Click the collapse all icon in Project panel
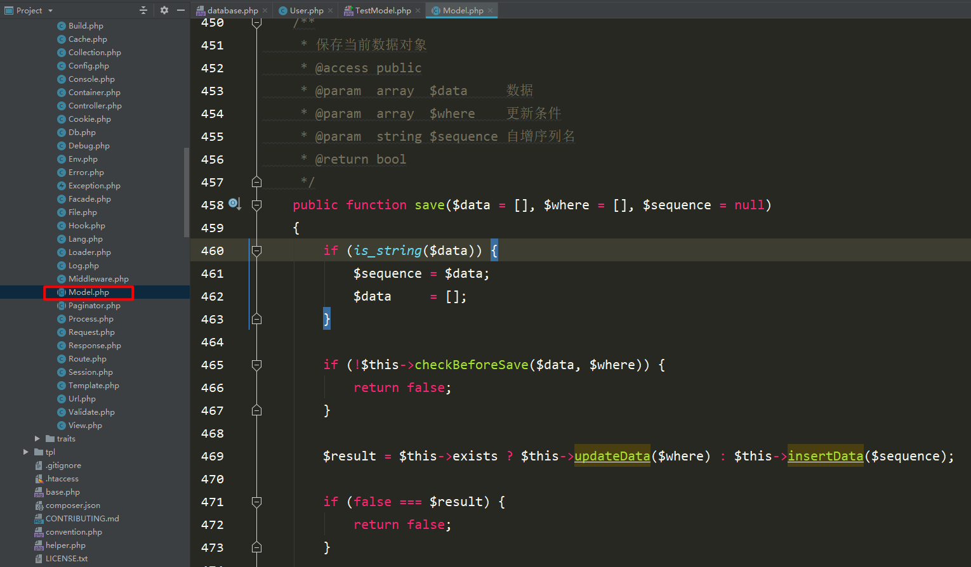Screen dimensions: 971x567 click(x=143, y=10)
